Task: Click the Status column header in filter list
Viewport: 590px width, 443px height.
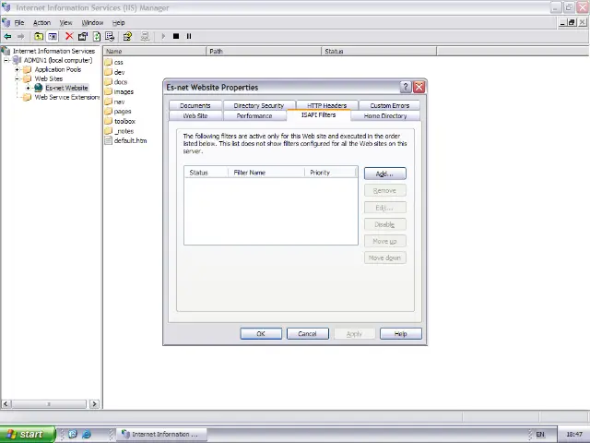Action: click(206, 173)
